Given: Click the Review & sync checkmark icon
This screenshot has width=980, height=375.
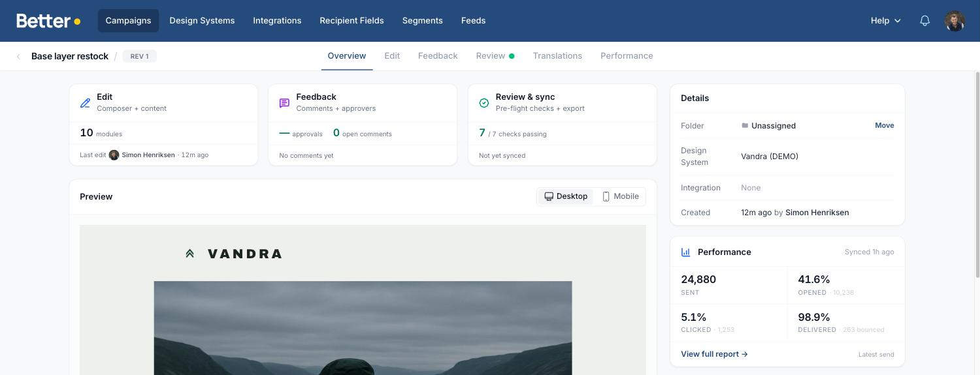Looking at the screenshot, I should coord(484,103).
